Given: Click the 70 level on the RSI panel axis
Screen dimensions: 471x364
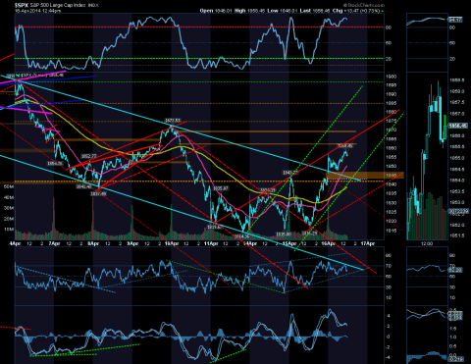Looking at the screenshot, I should pos(389,266).
